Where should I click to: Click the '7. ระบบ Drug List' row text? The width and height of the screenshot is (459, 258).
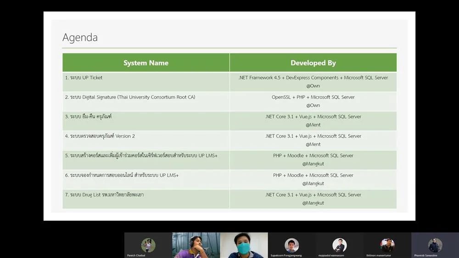104,195
